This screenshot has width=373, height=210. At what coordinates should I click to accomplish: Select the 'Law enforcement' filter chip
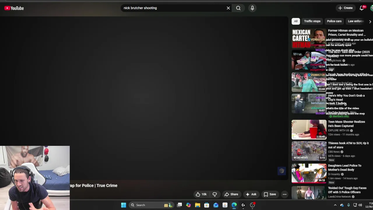356,21
